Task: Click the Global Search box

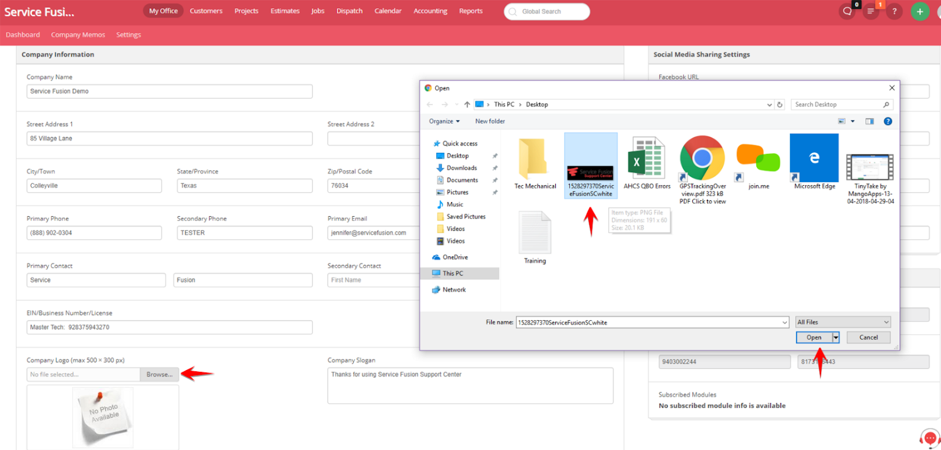Action: [546, 11]
